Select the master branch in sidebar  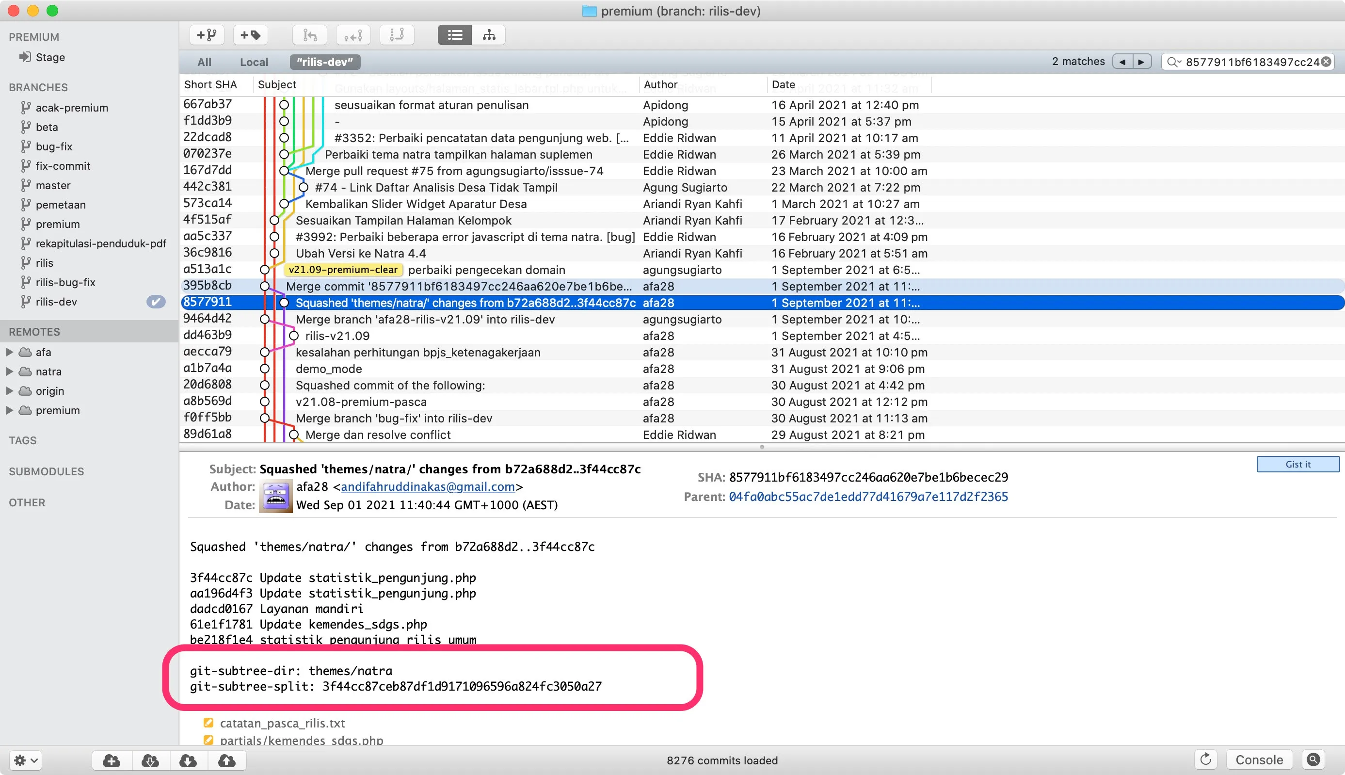click(53, 185)
